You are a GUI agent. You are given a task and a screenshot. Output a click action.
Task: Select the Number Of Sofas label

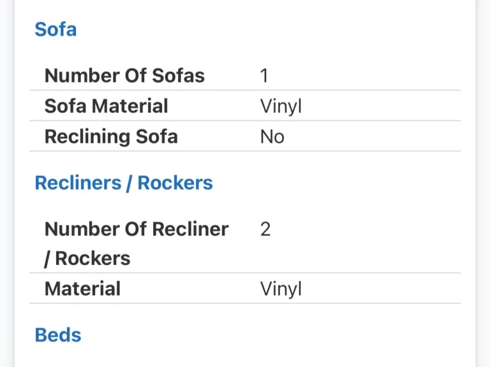[x=124, y=76]
